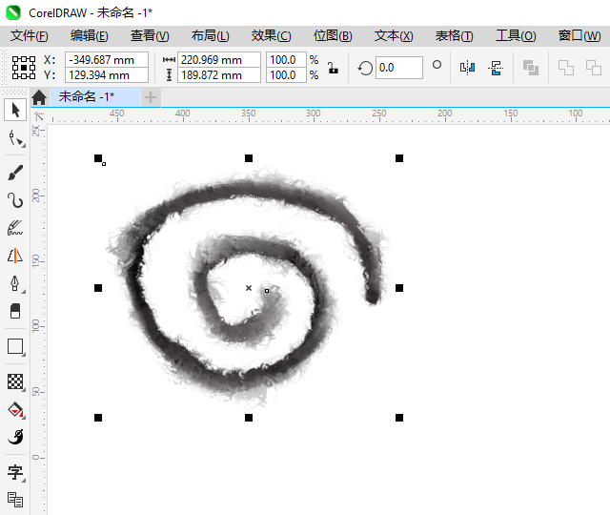Select the Shape edit tool
The width and height of the screenshot is (610, 515).
tap(15, 137)
